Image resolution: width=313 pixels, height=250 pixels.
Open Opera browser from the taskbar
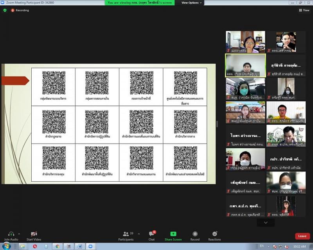(35, 246)
